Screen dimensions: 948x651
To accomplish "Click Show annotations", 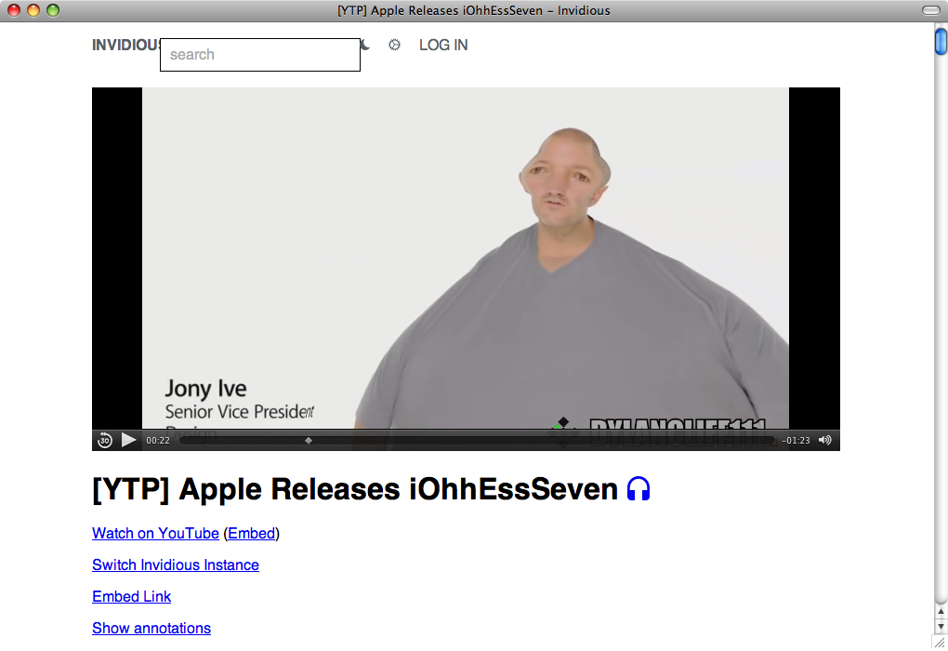I will pyautogui.click(x=151, y=628).
